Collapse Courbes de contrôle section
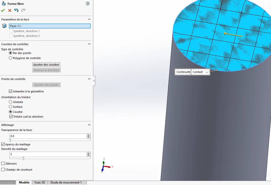This screenshot has height=185, width=271. pos(89,44)
